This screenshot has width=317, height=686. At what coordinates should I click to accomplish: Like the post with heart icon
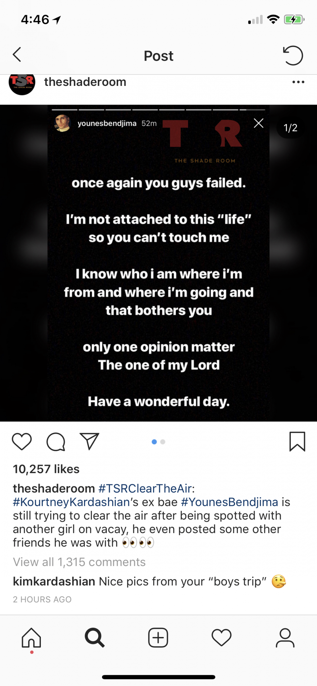coord(22,442)
